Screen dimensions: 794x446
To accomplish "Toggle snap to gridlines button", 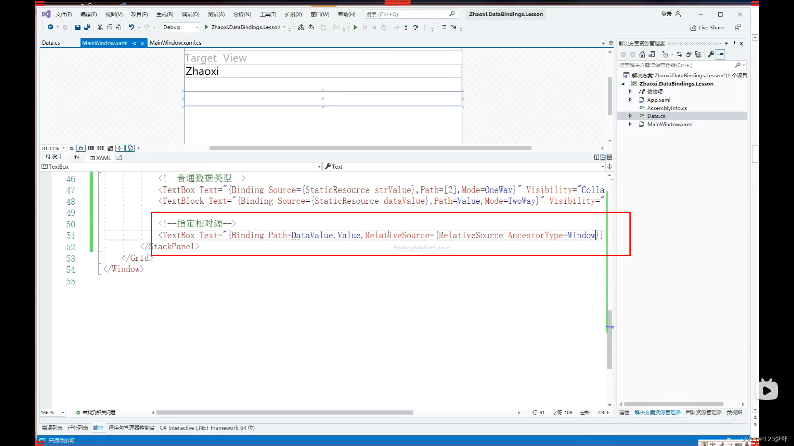I will pos(100,148).
